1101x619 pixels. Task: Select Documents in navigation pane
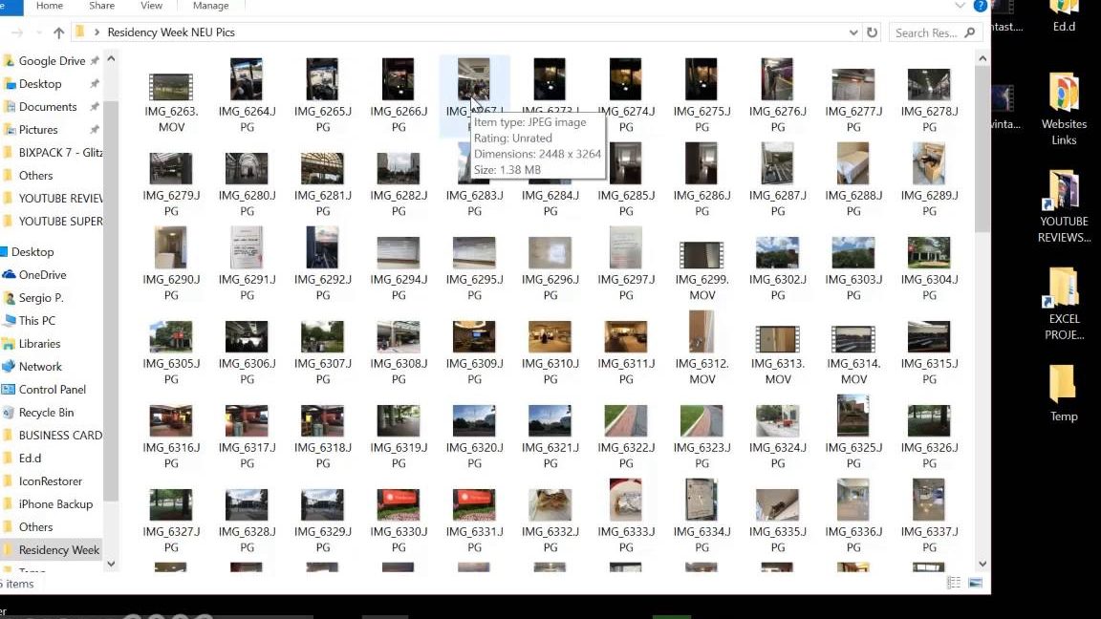point(48,107)
